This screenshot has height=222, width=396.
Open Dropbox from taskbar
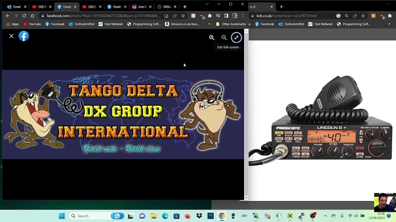point(199,216)
